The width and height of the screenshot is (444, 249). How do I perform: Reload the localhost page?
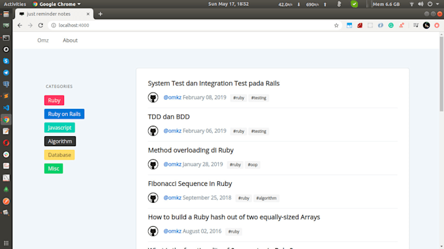(40, 25)
